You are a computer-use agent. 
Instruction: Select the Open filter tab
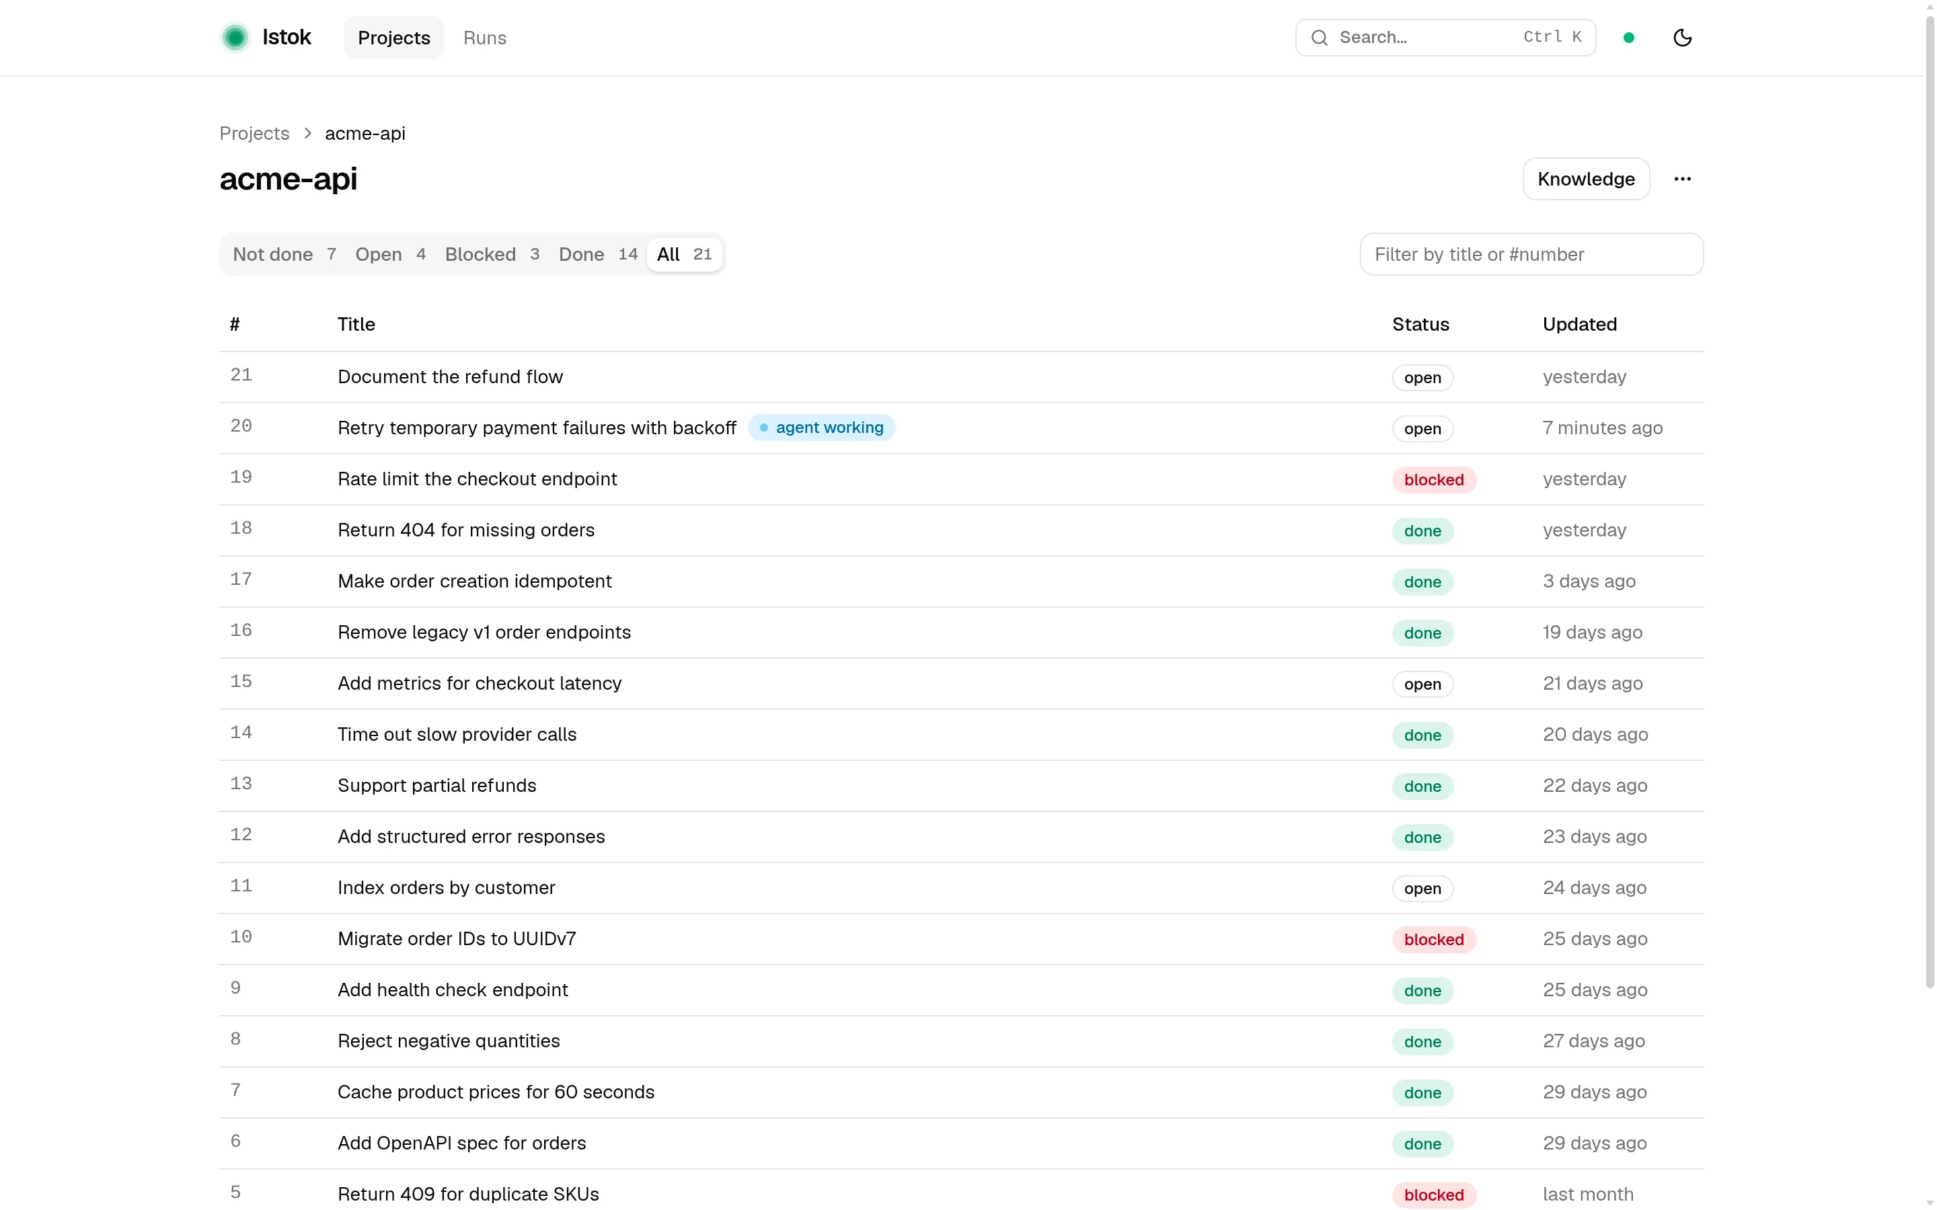point(391,255)
